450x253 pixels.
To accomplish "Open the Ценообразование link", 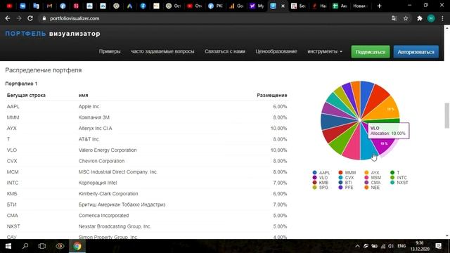I will 276,51.
